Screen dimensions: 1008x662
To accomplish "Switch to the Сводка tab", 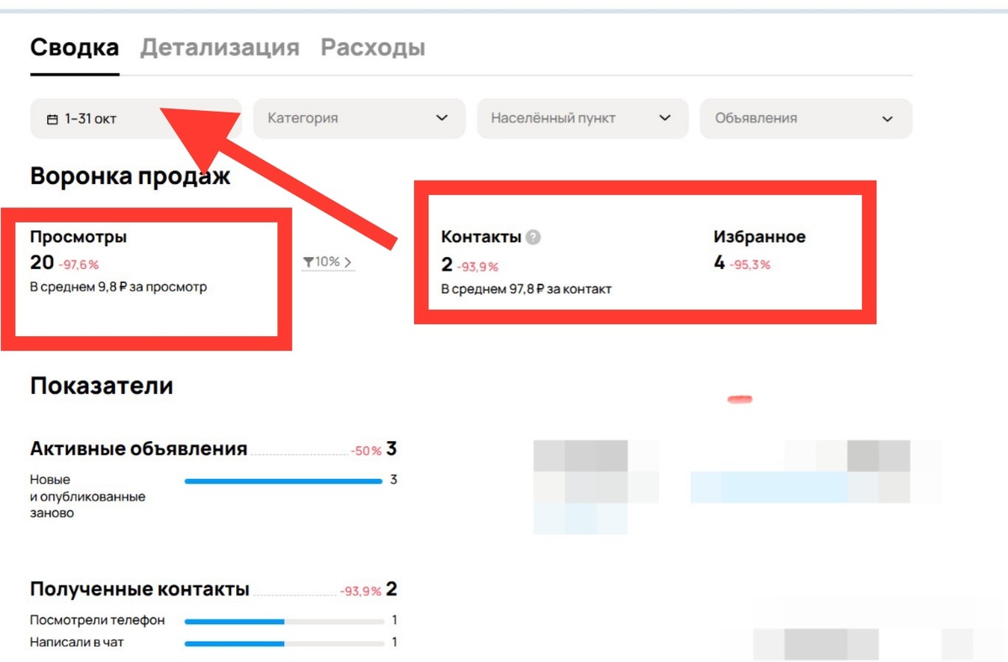I will 75,47.
